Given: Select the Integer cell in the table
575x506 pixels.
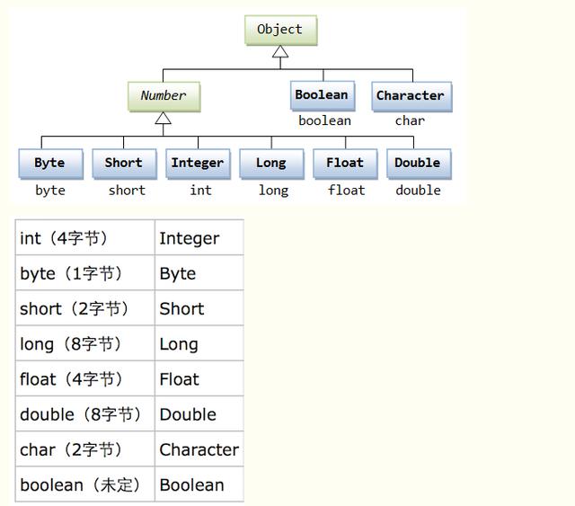Looking at the screenshot, I should pyautogui.click(x=199, y=238).
